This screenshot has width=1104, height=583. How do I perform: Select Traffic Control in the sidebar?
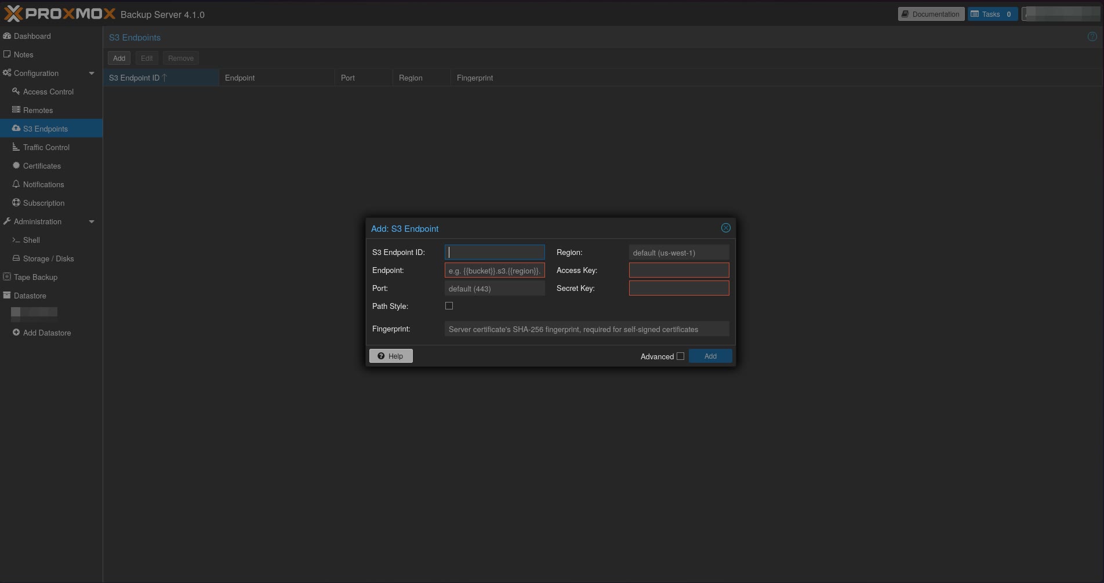(x=47, y=147)
